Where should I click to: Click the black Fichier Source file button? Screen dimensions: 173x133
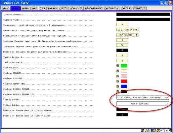[143, 14]
